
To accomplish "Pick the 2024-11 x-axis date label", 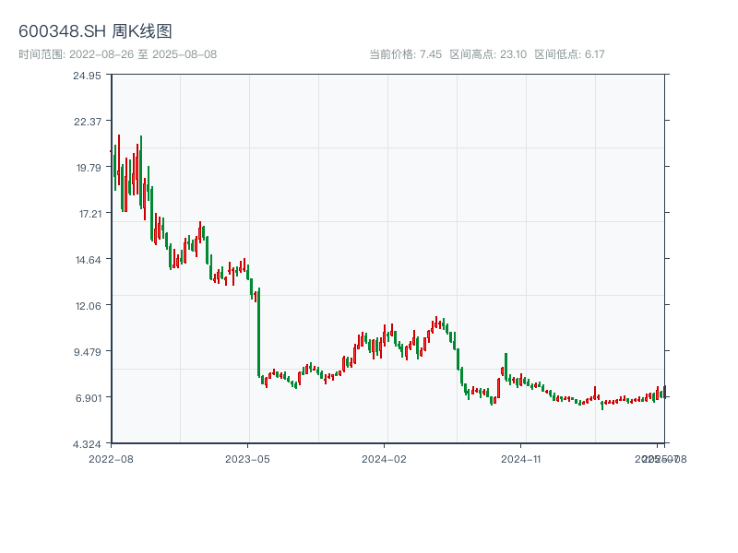I will [x=521, y=458].
